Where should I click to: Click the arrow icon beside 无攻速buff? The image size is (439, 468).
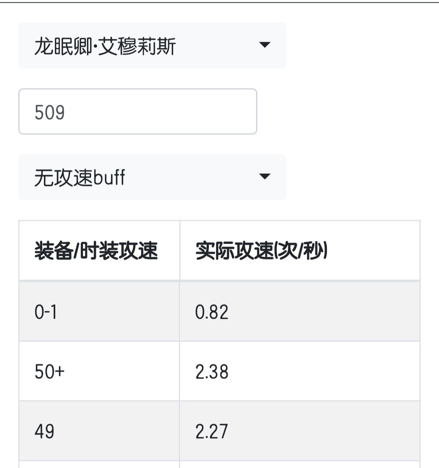(x=265, y=176)
